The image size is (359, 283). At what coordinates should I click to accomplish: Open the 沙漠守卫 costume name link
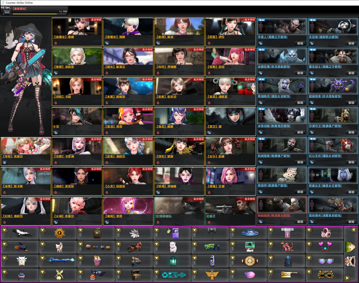click(325, 126)
